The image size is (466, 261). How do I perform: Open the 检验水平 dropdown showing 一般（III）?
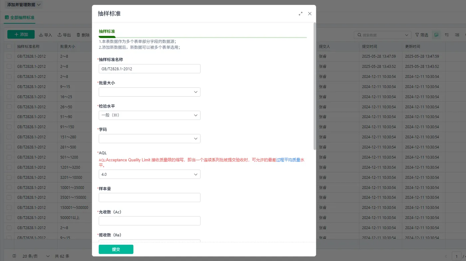coord(149,115)
